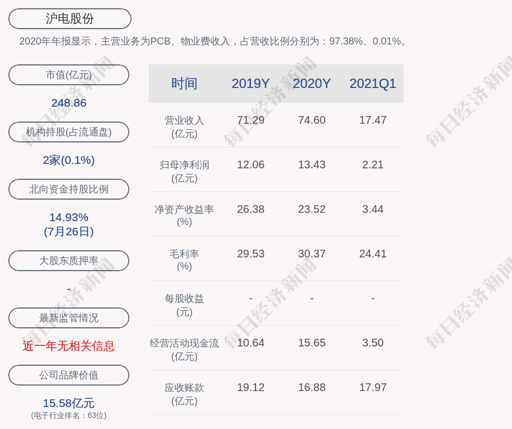Click the 机构持股(占流通盘) indicator
The width and height of the screenshot is (512, 429).
[x=68, y=132]
